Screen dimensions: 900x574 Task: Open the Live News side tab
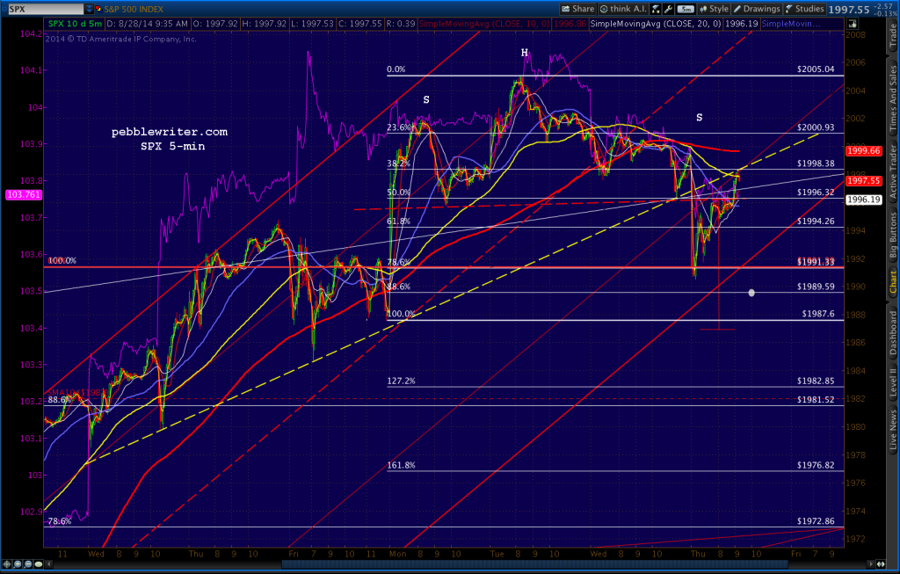(x=893, y=430)
